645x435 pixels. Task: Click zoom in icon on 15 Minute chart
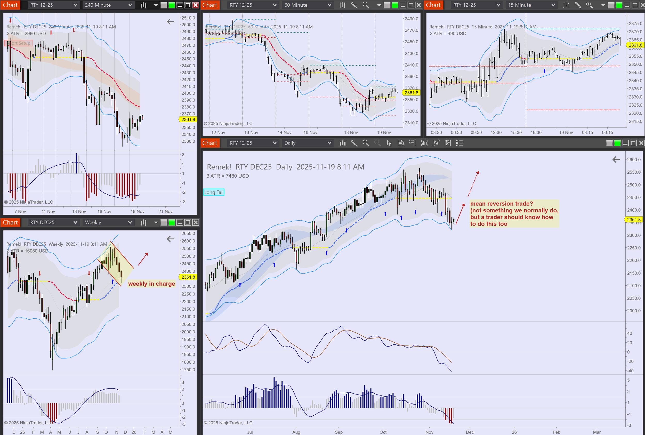tap(589, 5)
